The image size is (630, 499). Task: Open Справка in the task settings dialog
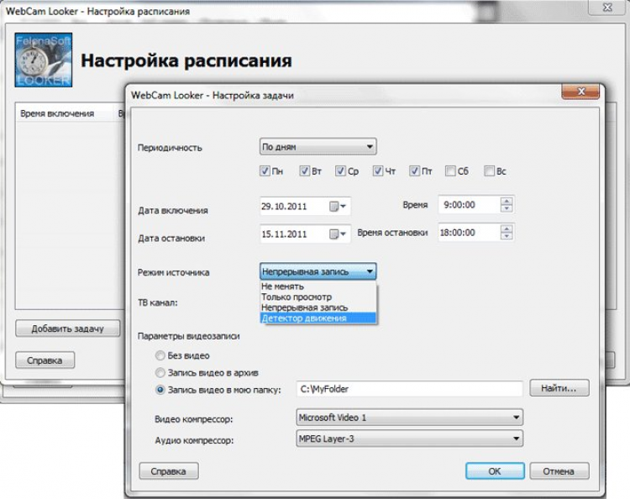169,471
